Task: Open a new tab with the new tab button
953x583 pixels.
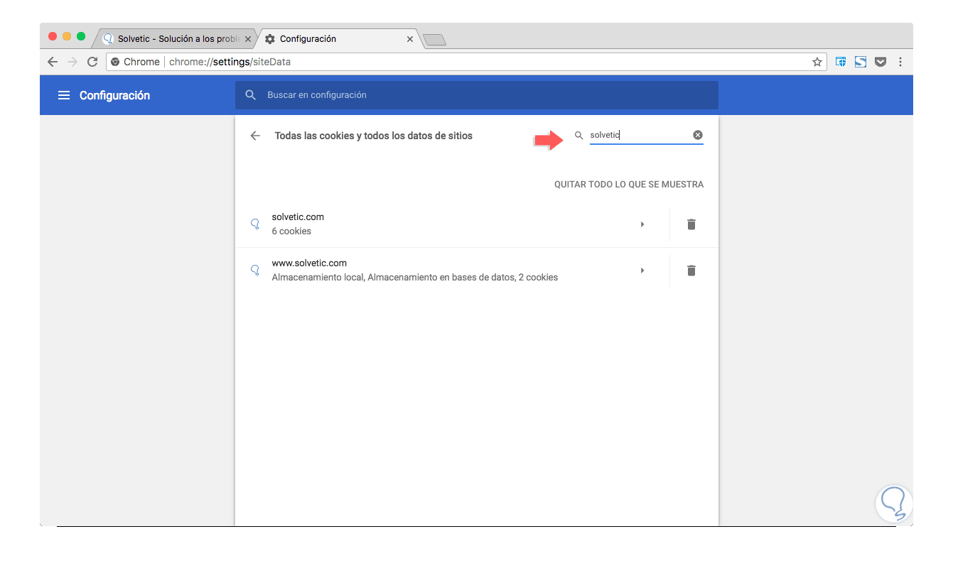Action: click(434, 40)
